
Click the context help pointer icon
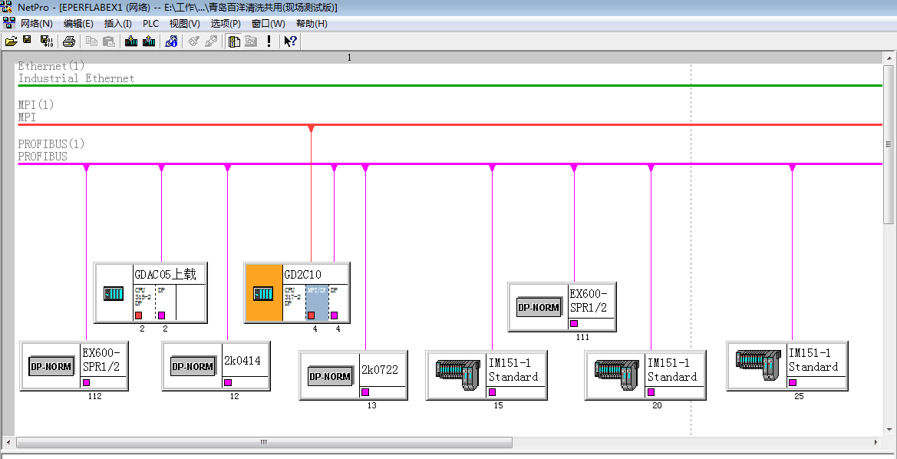tap(291, 41)
